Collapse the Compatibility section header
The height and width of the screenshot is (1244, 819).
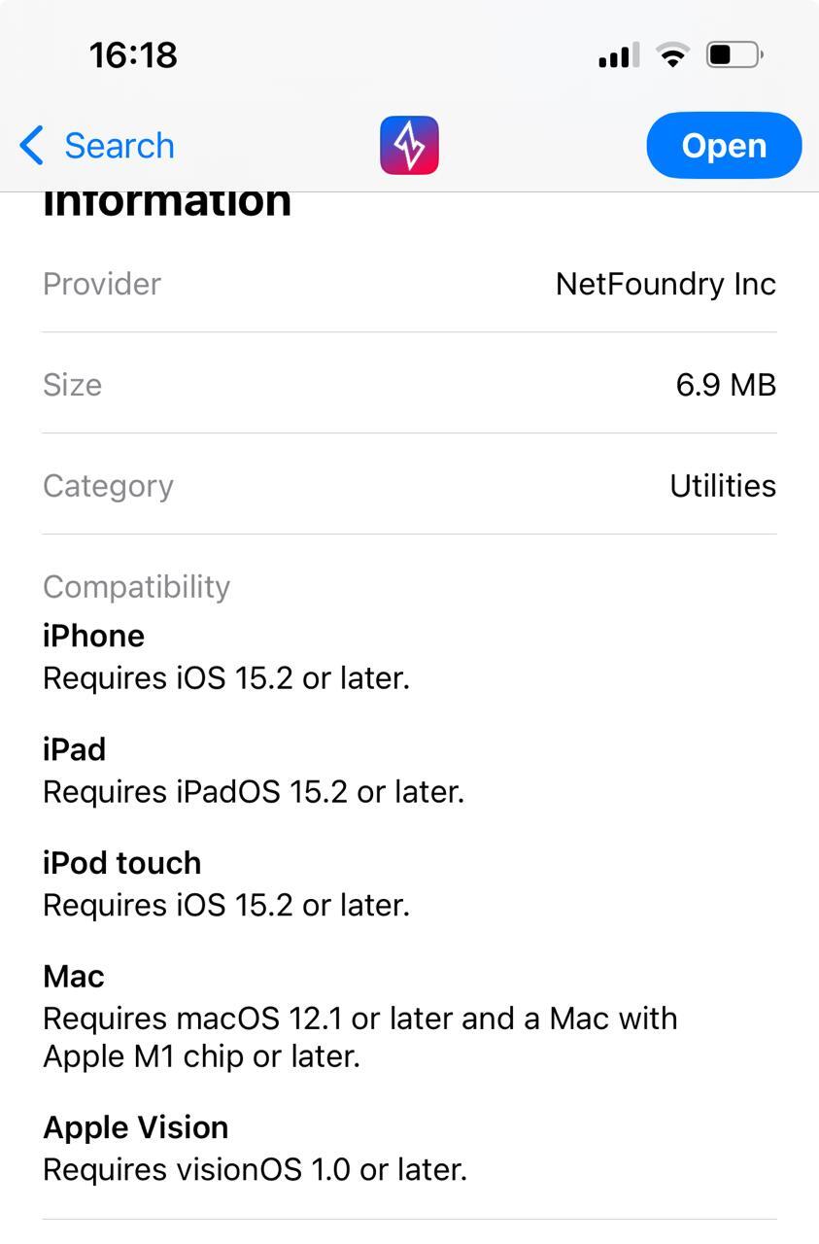pyautogui.click(x=136, y=587)
